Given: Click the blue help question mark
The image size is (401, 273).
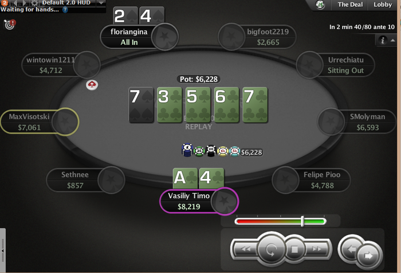Looking at the screenshot, I should point(65,10).
